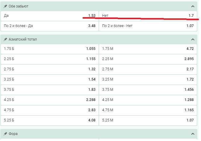Select Да at odds 1.53

[x=50, y=16]
